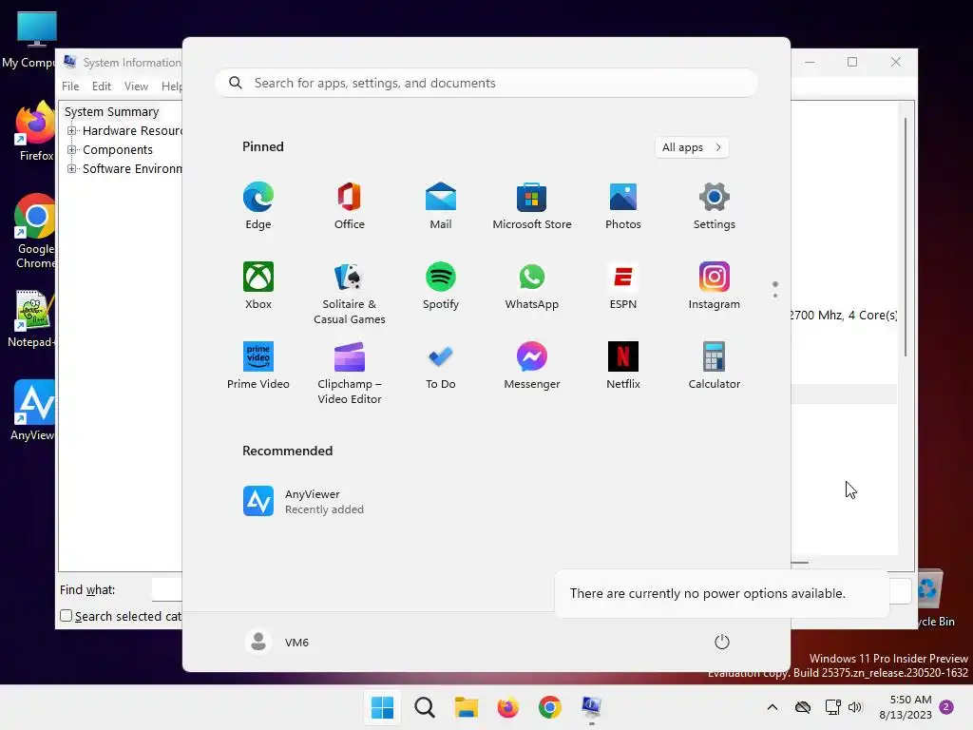Viewport: 973px width, 730px height.
Task: Toggle Search selected category only checkbox
Action: pyautogui.click(x=66, y=616)
